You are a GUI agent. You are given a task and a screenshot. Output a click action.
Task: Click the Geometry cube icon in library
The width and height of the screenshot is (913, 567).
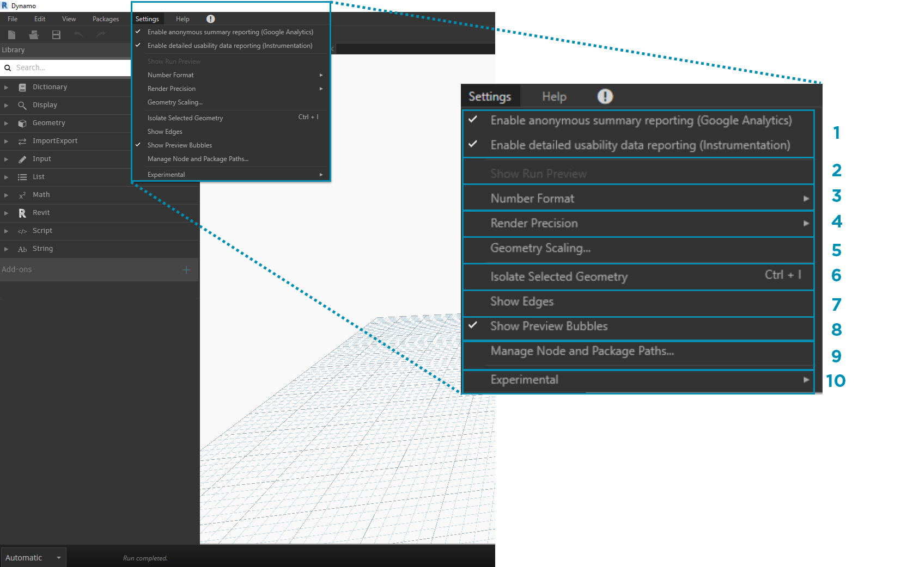tap(22, 123)
